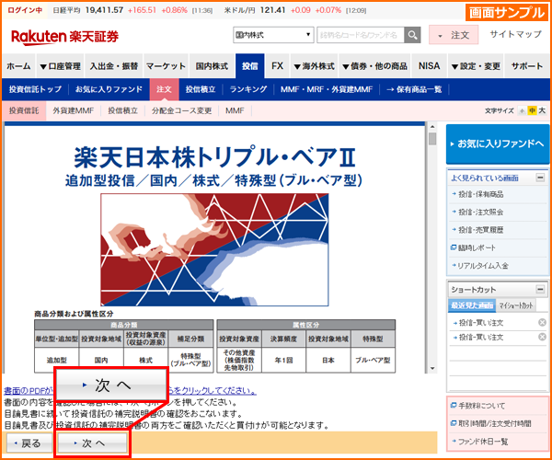Screen dimensions: 552x460
Task: Open the 投信-売買履歴 link
Action: [481, 230]
